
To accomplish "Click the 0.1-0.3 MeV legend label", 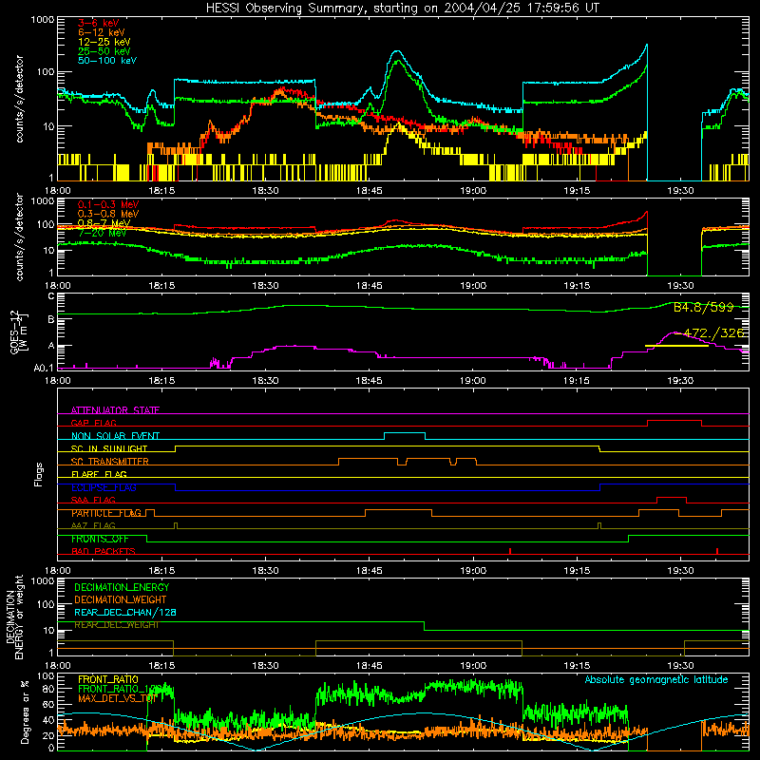I will tap(108, 204).
